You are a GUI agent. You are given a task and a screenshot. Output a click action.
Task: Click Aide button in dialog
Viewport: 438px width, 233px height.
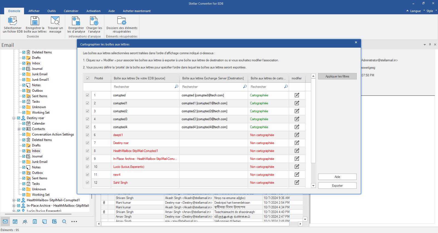click(x=337, y=177)
